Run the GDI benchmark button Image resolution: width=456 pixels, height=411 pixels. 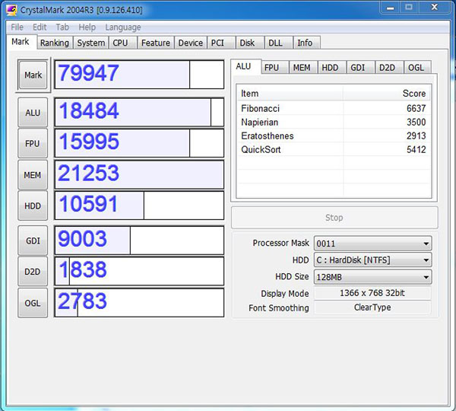pyautogui.click(x=33, y=241)
